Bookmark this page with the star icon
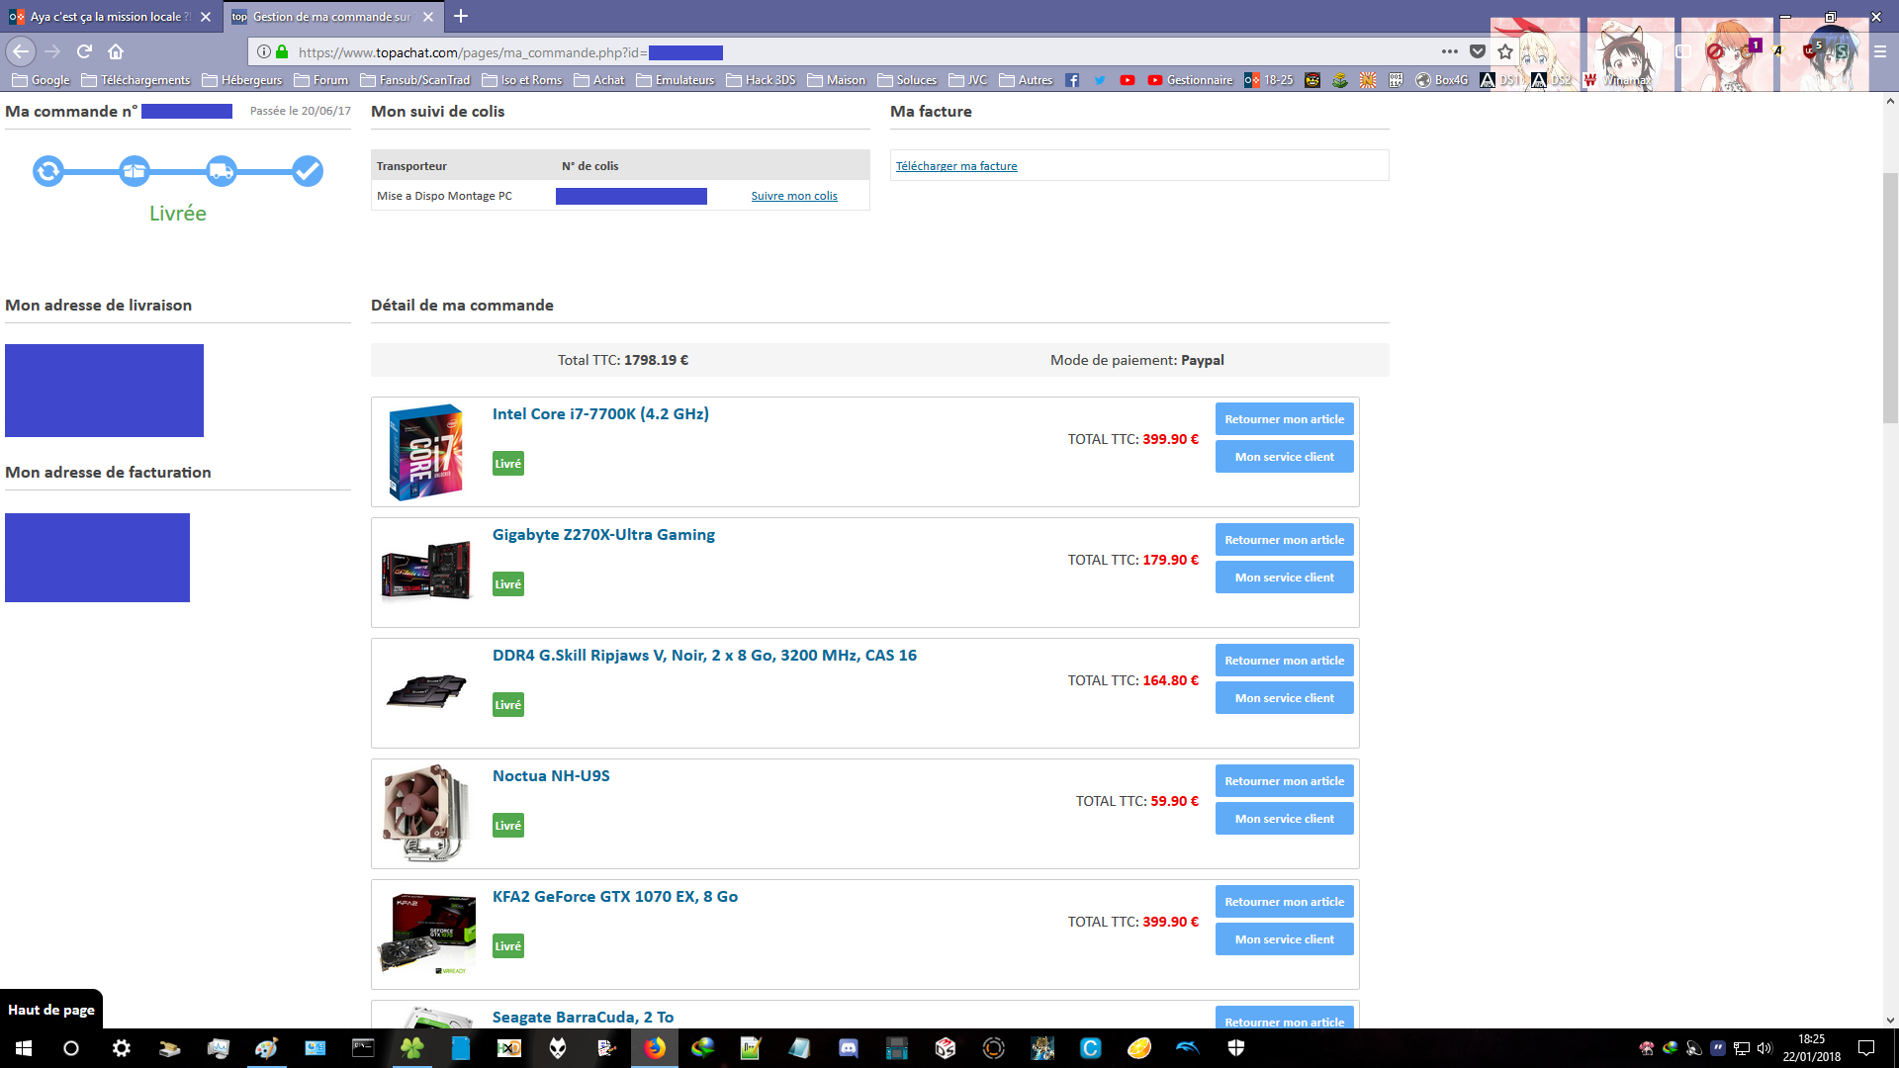Image resolution: width=1899 pixels, height=1068 pixels. [x=1505, y=51]
